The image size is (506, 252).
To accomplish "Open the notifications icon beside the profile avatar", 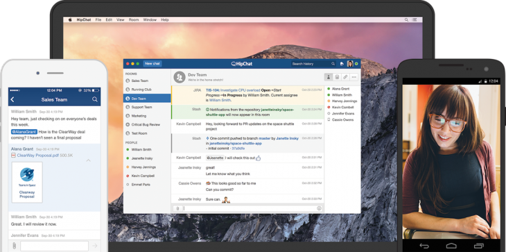I will click(x=342, y=64).
